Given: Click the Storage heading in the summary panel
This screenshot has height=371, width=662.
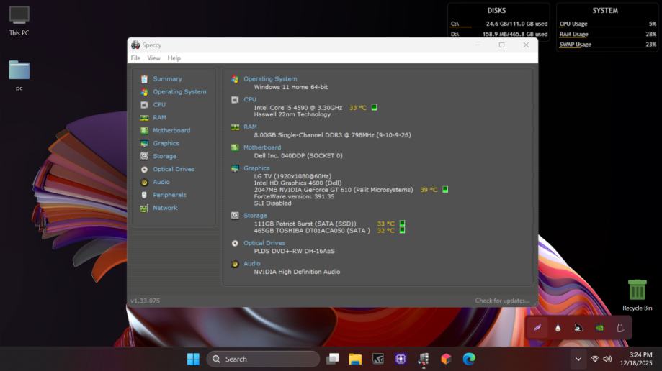Looking at the screenshot, I should pyautogui.click(x=255, y=216).
